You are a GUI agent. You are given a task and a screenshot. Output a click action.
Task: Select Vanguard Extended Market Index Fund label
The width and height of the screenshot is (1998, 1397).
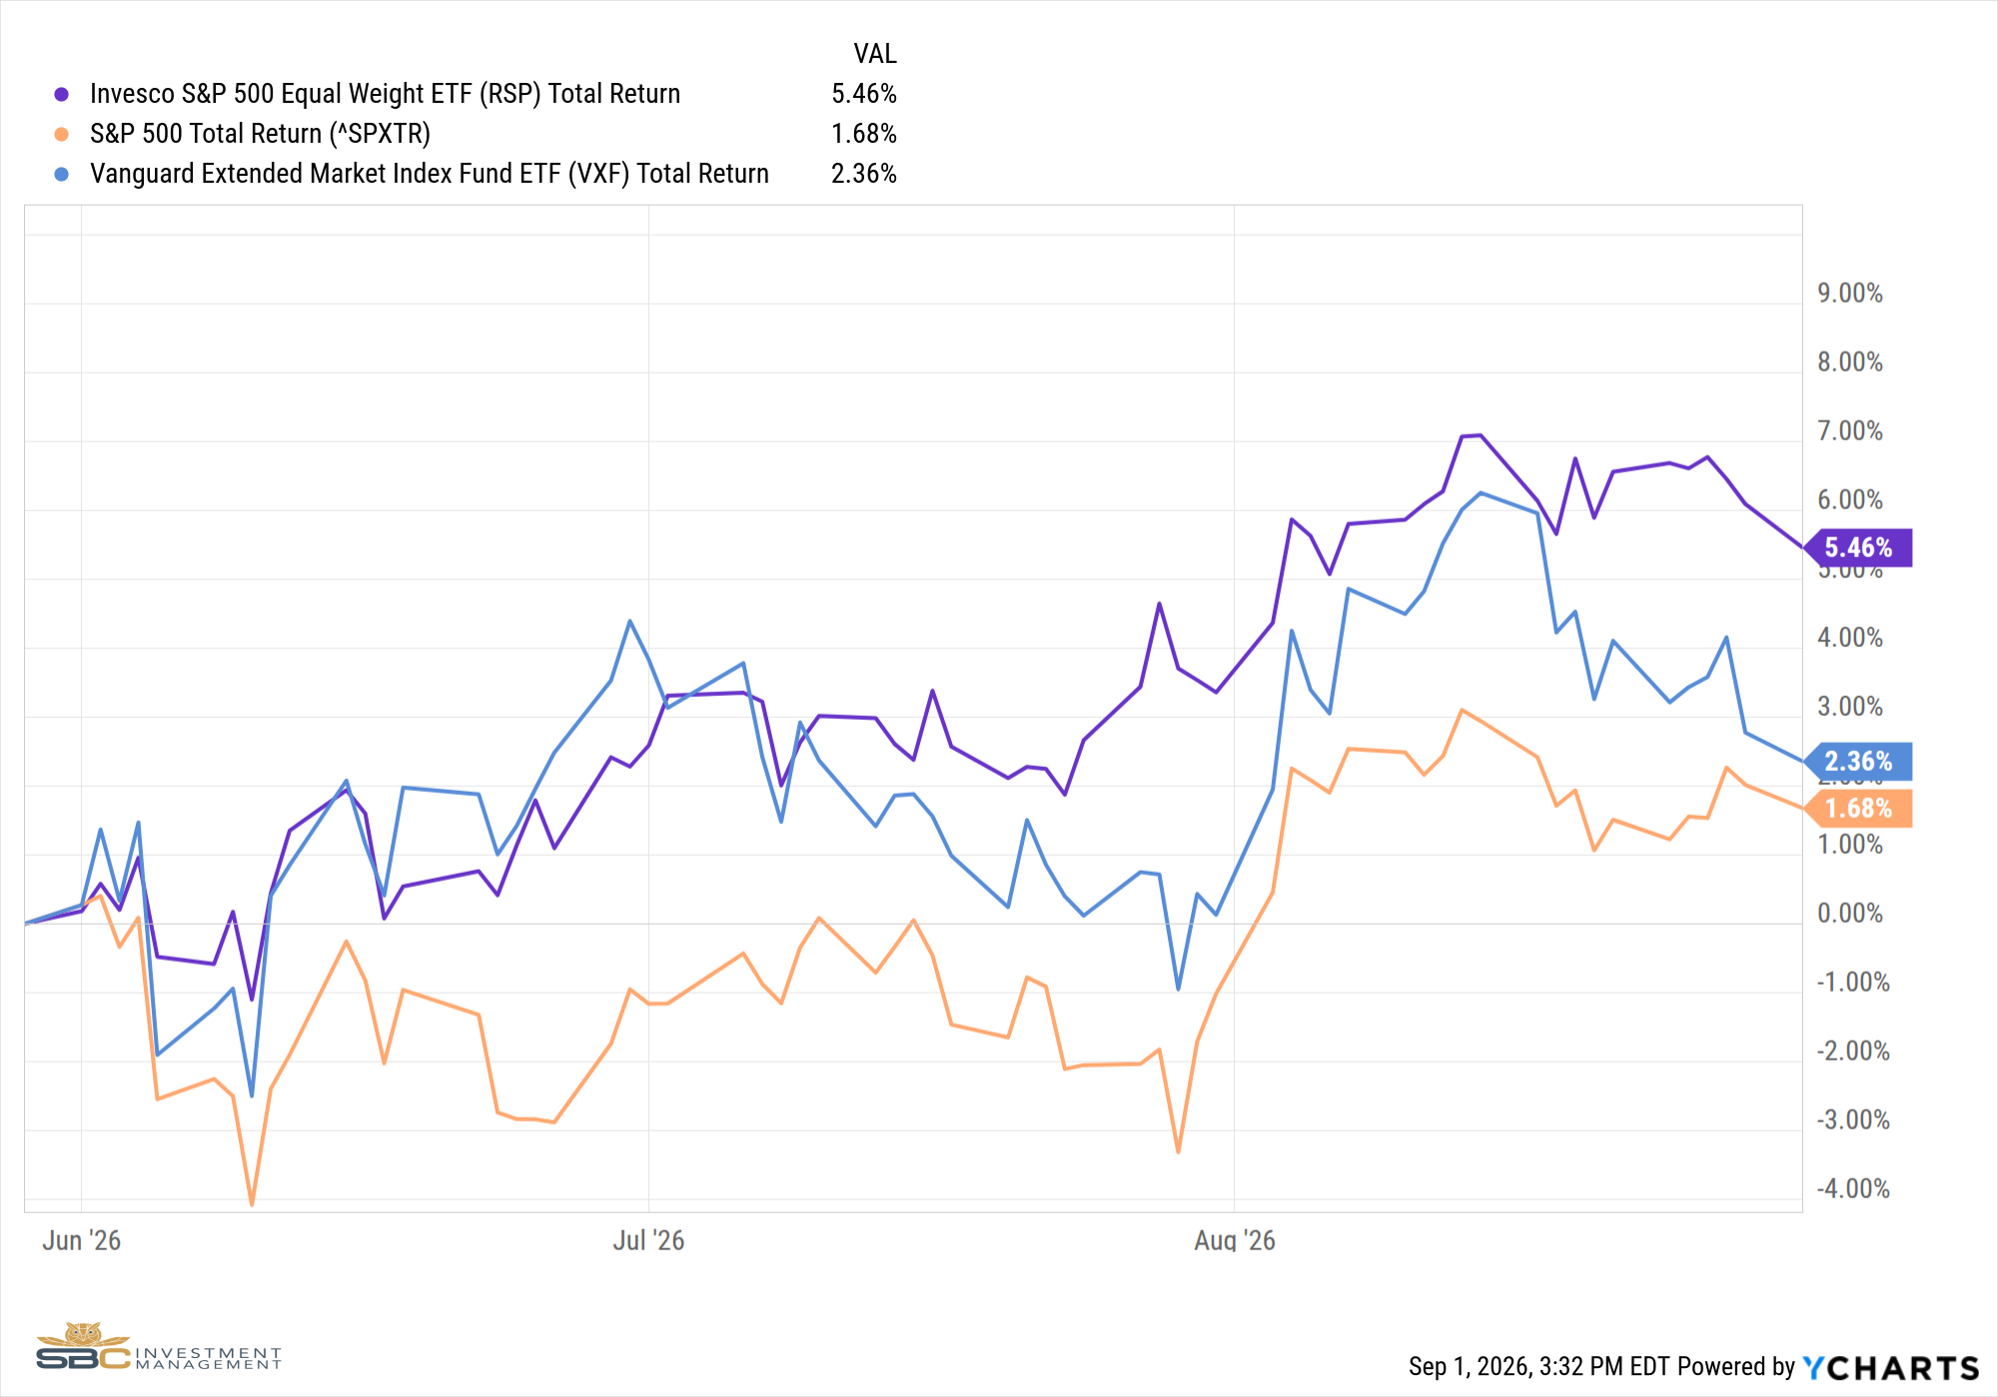click(x=430, y=174)
